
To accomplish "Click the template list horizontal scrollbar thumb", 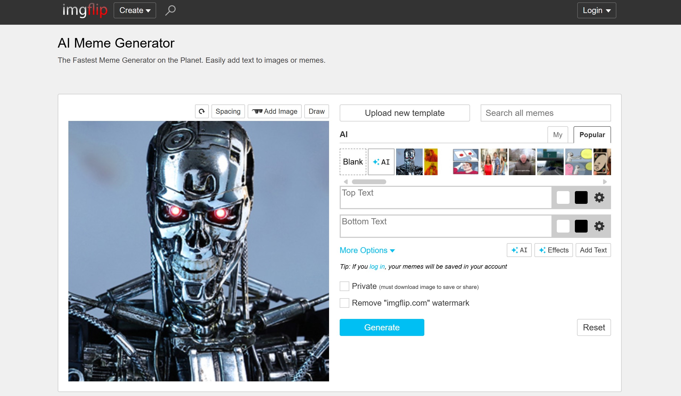I will pos(369,182).
